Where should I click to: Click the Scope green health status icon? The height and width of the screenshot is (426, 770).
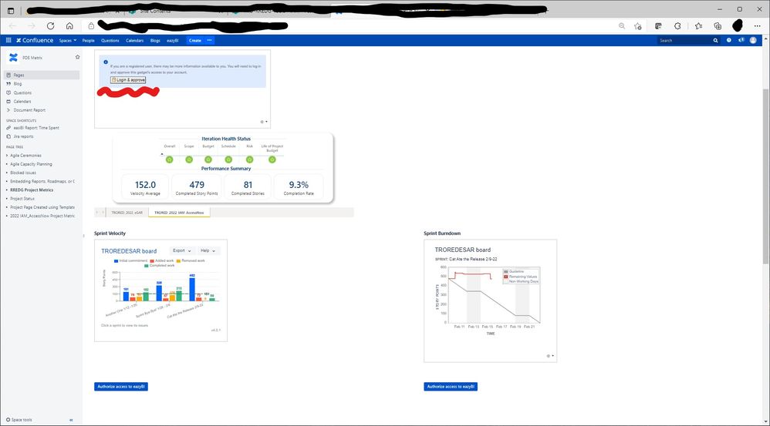(189, 159)
